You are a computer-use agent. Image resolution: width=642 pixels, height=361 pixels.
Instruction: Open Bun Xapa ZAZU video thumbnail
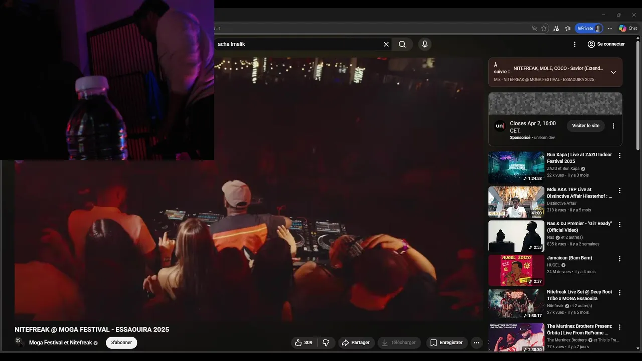tap(516, 167)
